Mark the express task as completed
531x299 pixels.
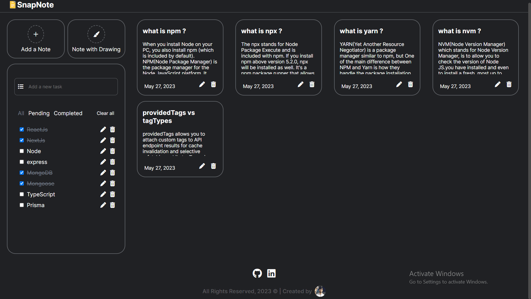[x=22, y=162]
